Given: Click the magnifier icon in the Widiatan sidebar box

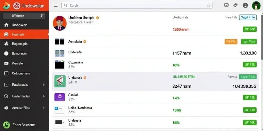Looking at the screenshot, I should (x=42, y=16).
